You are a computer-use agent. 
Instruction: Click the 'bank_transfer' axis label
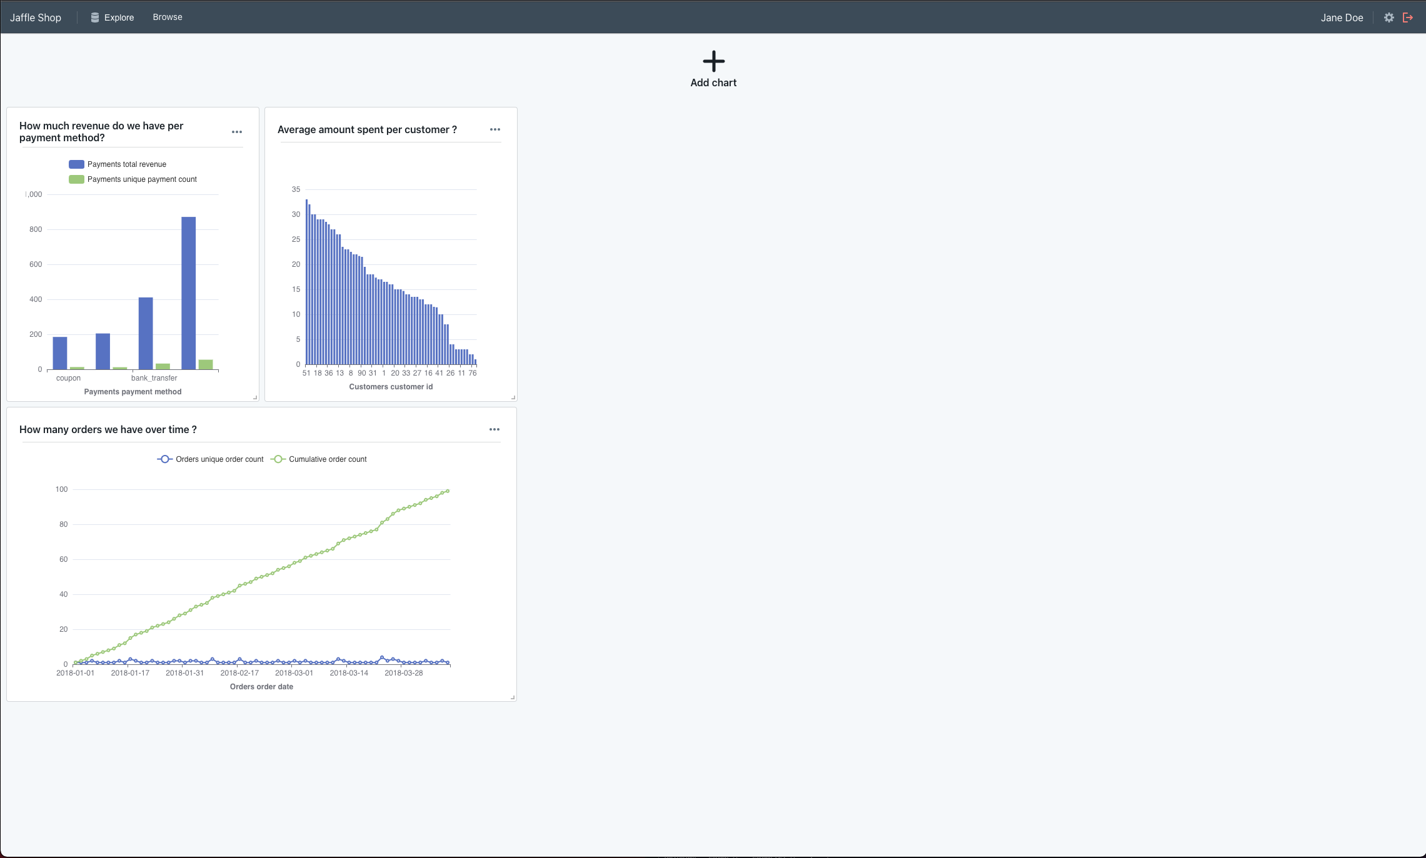[154, 378]
